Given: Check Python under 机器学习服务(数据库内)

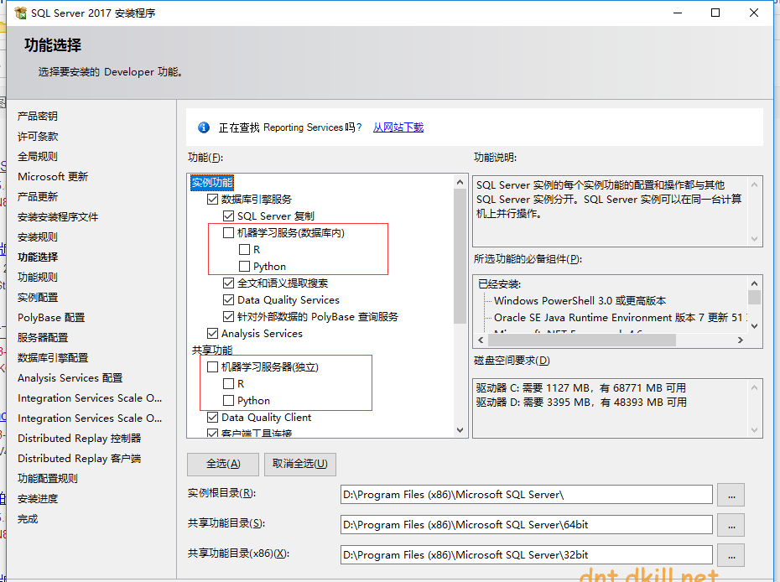Looking at the screenshot, I should pos(244,266).
